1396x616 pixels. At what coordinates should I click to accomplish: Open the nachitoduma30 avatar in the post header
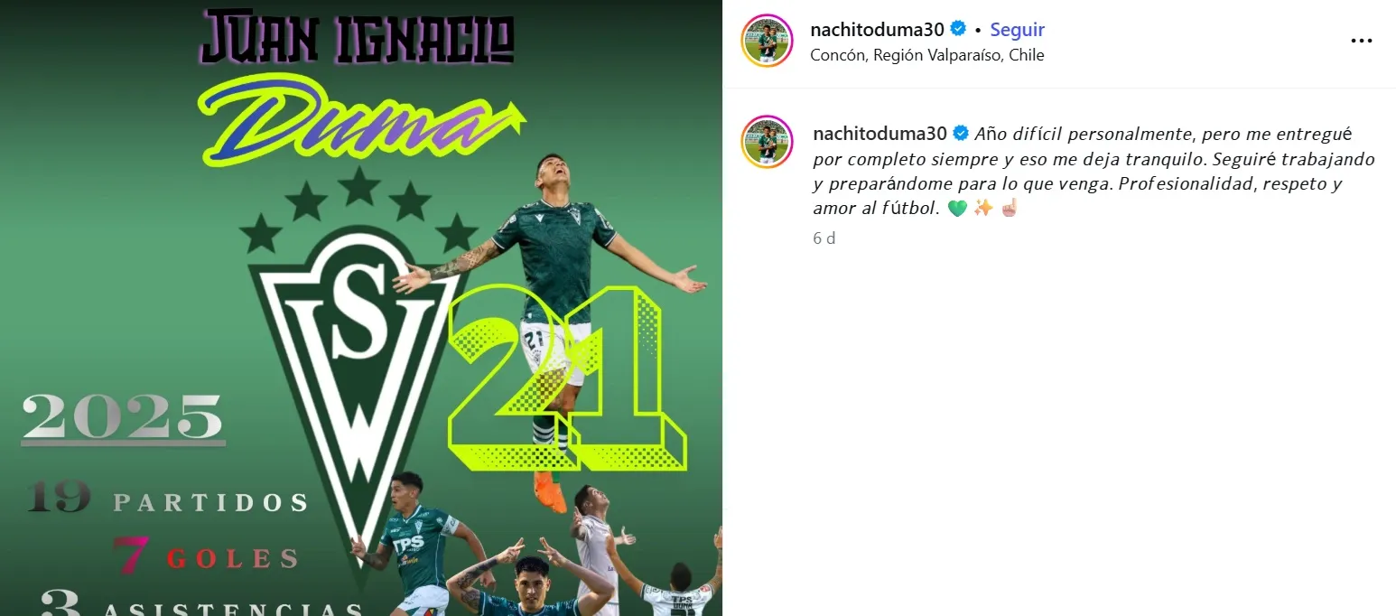pyautogui.click(x=767, y=41)
